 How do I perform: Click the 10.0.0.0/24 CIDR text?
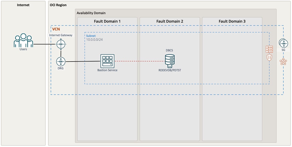coord(94,40)
